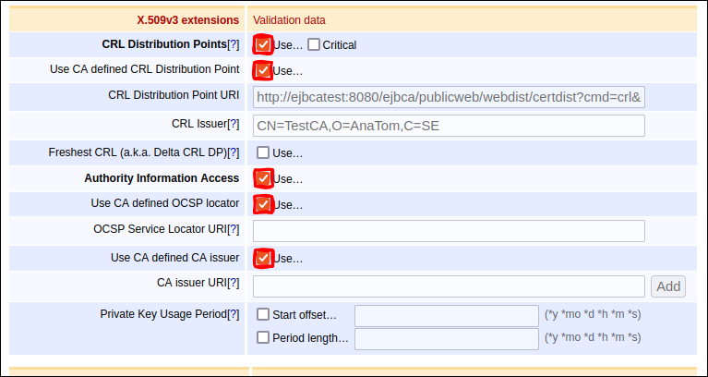Screen dimensions: 708x377
Task: Click the Add button for CA issuer URI
Action: coord(668,286)
